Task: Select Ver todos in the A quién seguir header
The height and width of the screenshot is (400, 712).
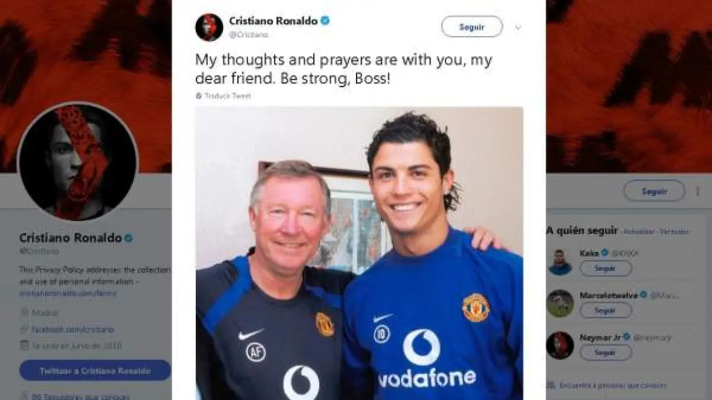Action: [674, 231]
